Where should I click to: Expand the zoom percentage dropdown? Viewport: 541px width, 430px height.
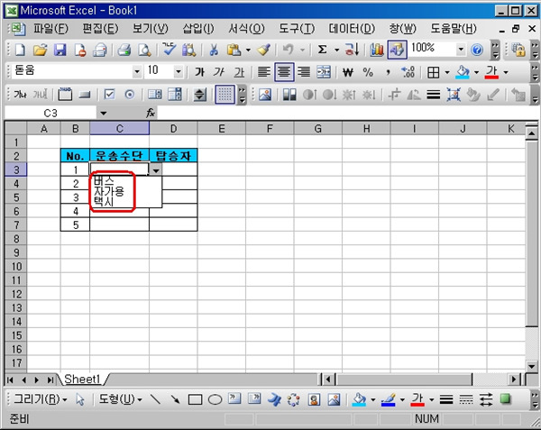pyautogui.click(x=462, y=50)
